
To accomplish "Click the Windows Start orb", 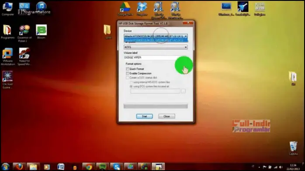I will (x=5, y=167).
